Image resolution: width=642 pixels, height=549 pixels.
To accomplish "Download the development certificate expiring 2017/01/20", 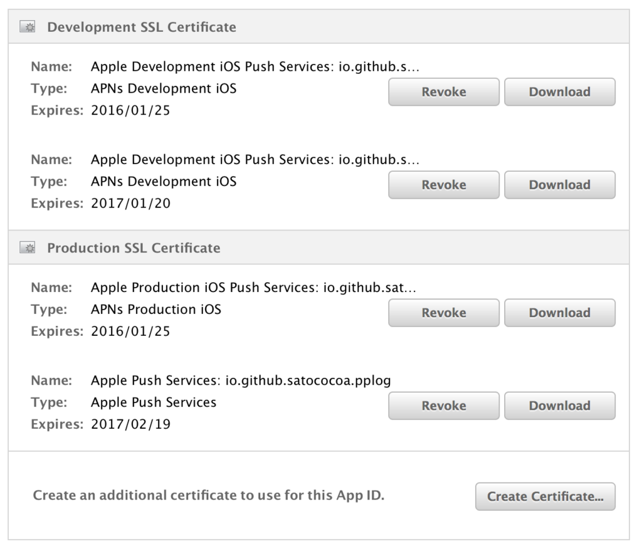I will click(x=559, y=185).
